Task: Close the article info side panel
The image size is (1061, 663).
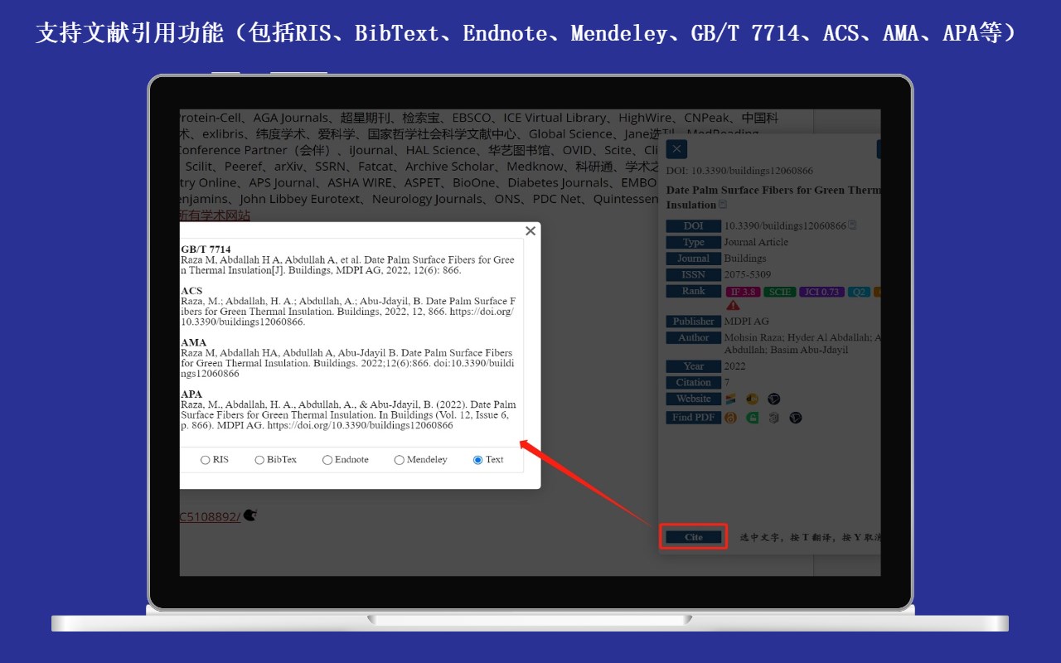Action: (x=677, y=149)
